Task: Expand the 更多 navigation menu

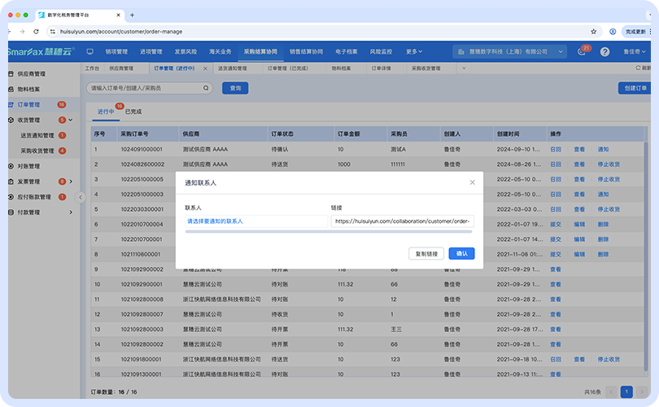Action: 415,51
